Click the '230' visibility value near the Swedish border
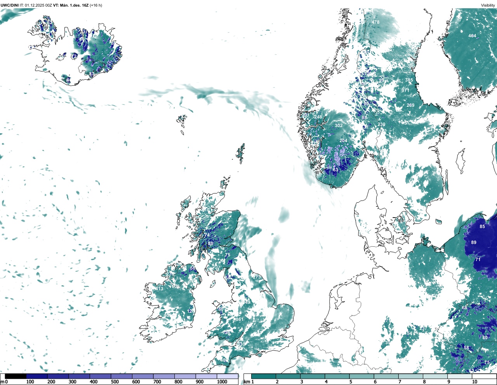497x385 pixels. point(381,125)
